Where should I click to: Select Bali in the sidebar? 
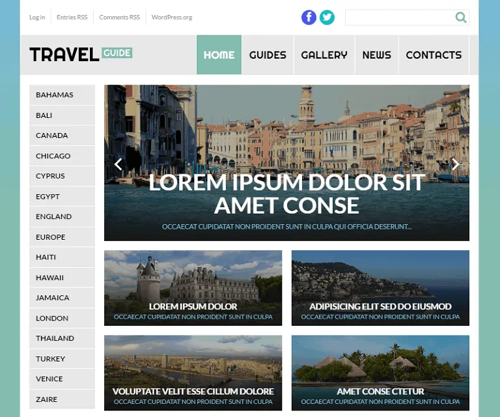62,115
